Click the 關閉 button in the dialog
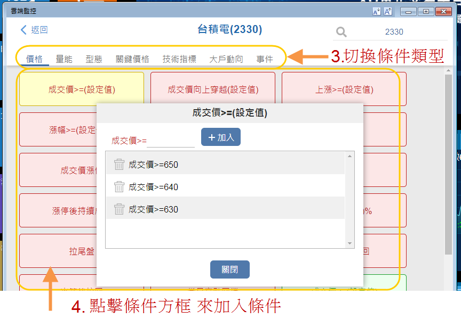 click(x=229, y=269)
